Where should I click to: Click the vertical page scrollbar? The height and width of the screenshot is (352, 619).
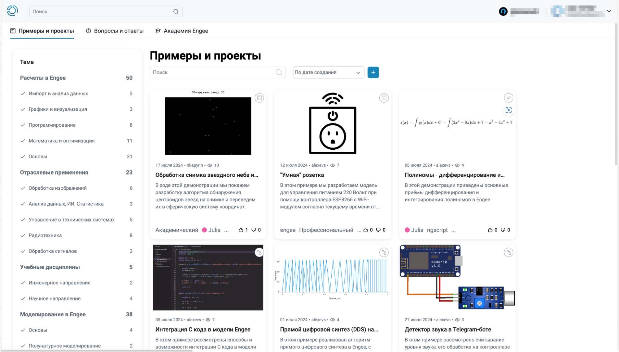(616, 94)
